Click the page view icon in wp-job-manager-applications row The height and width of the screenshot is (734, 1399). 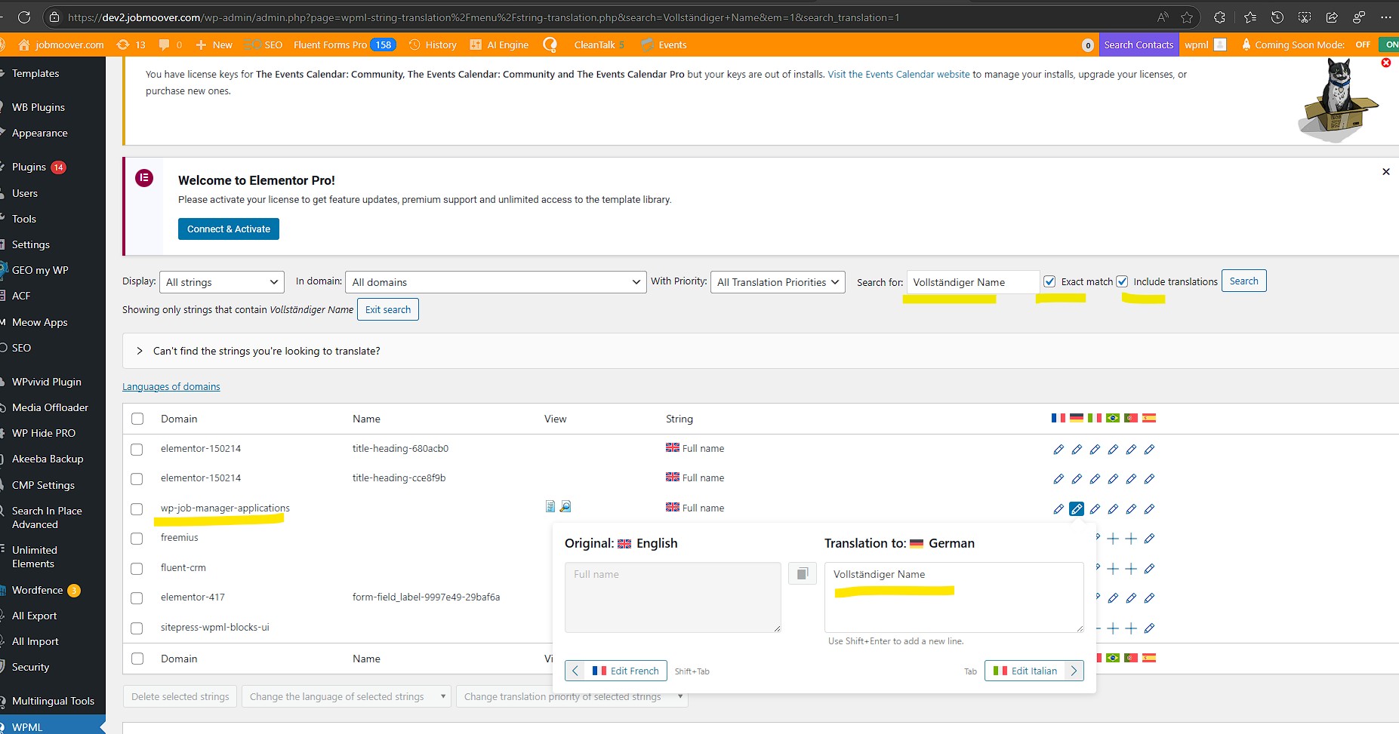(550, 507)
